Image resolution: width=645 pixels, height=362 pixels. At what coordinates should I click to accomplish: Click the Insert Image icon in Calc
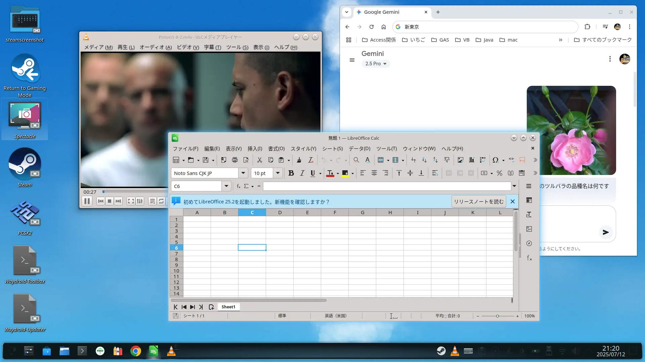click(x=460, y=160)
